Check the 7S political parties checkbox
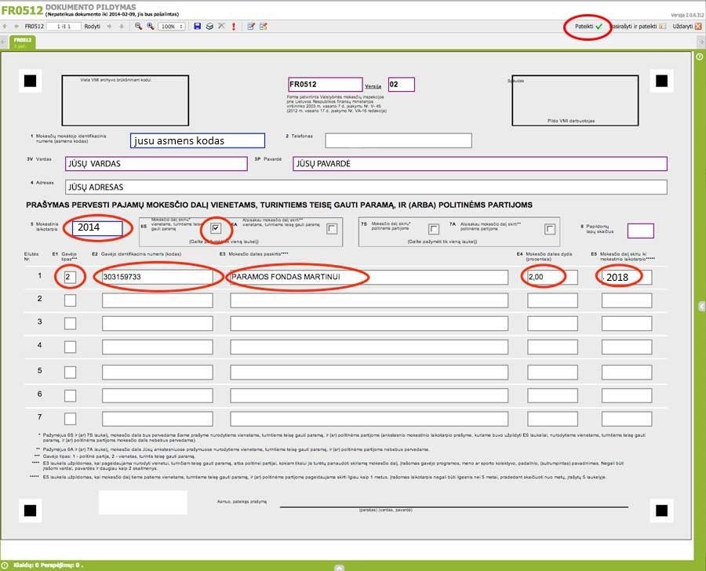This screenshot has height=571, width=706. [x=434, y=229]
